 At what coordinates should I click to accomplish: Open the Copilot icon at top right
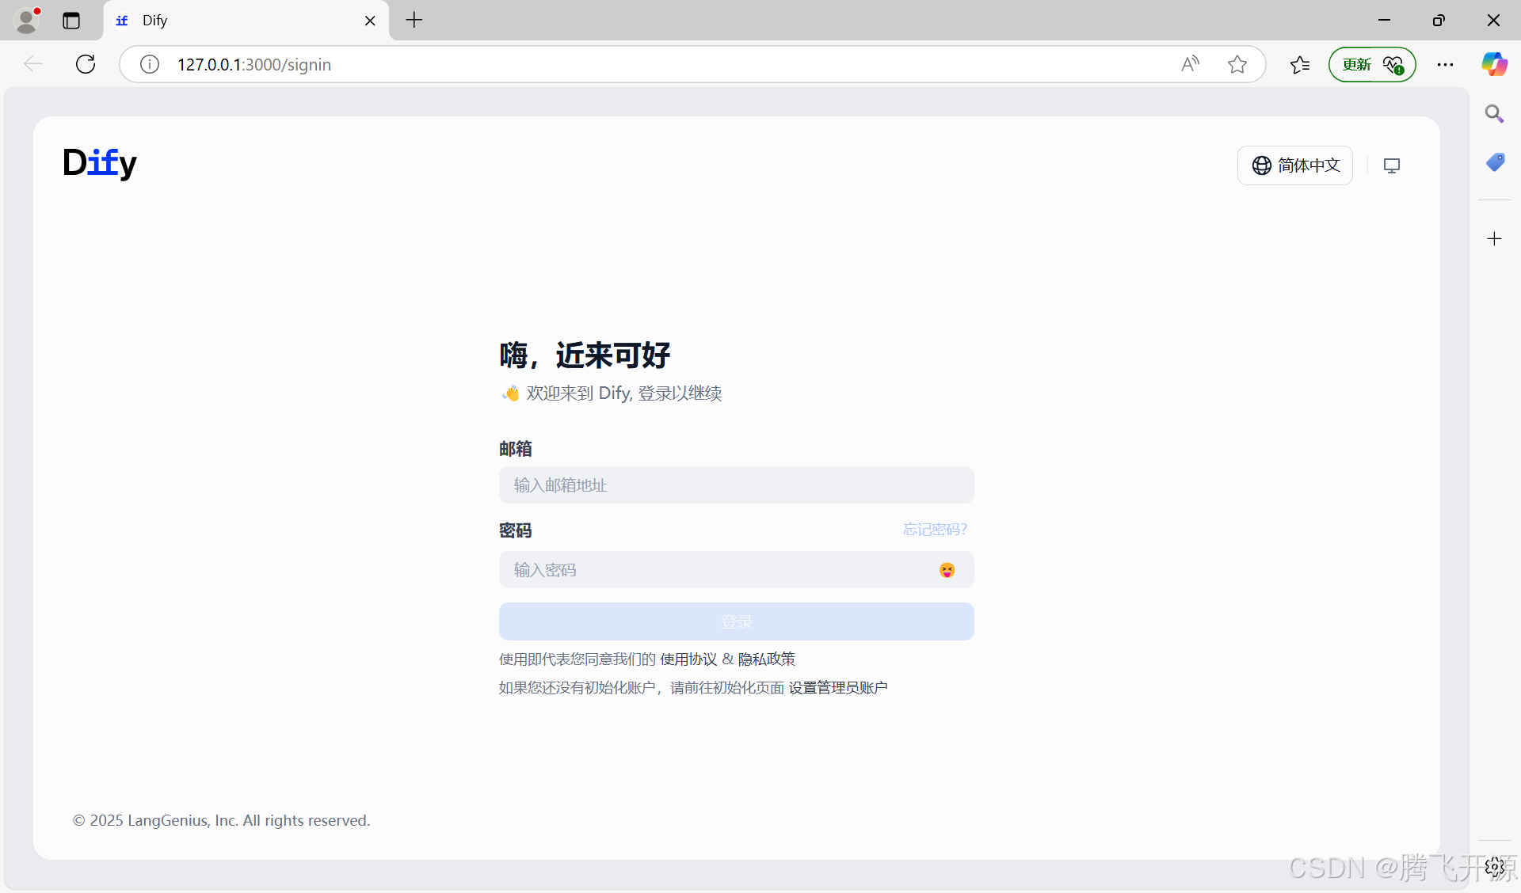(1494, 64)
